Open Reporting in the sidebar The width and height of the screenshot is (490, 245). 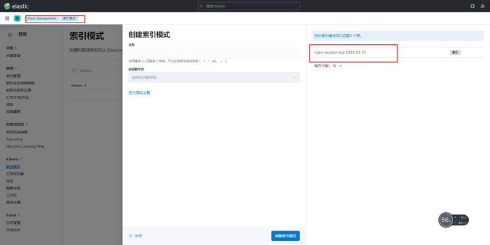14,139
